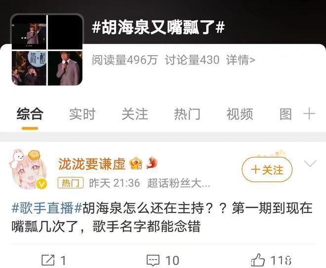Open the #歌手直播# hashtag link
The width and height of the screenshot is (326, 268).
(x=47, y=208)
